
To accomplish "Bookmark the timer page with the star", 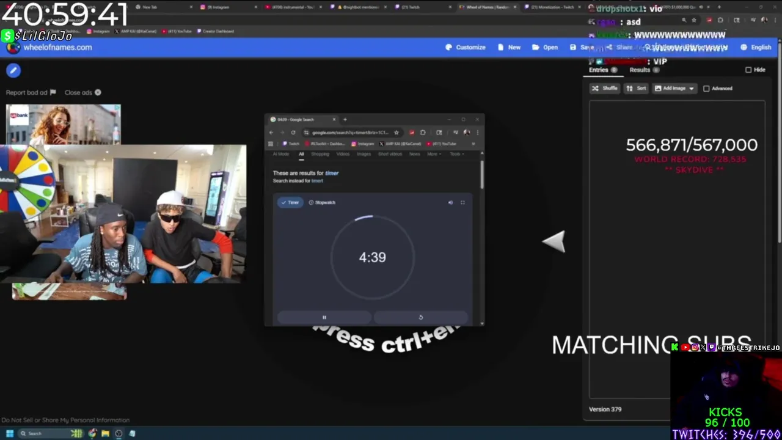I will [x=396, y=133].
